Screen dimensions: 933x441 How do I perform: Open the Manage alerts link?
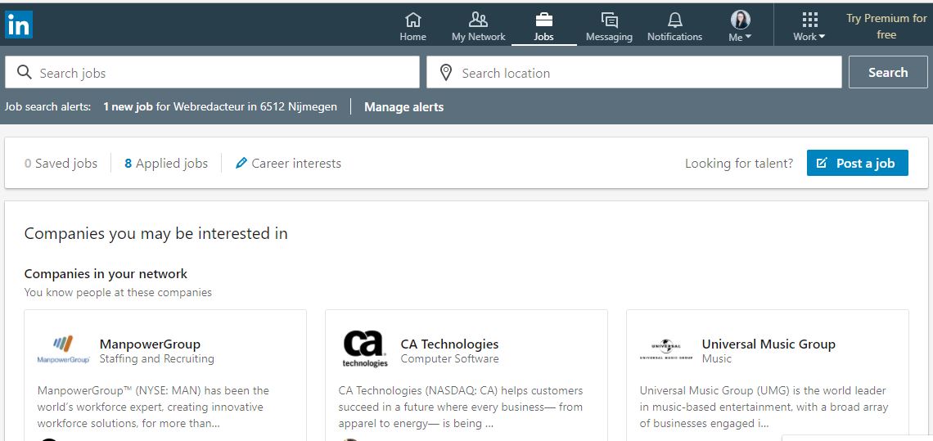(403, 106)
